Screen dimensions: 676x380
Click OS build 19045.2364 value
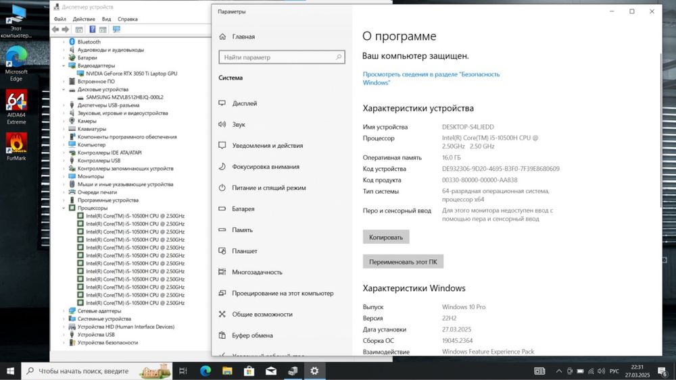click(458, 340)
